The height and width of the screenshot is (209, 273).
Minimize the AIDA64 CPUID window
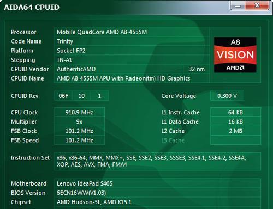point(238,6)
